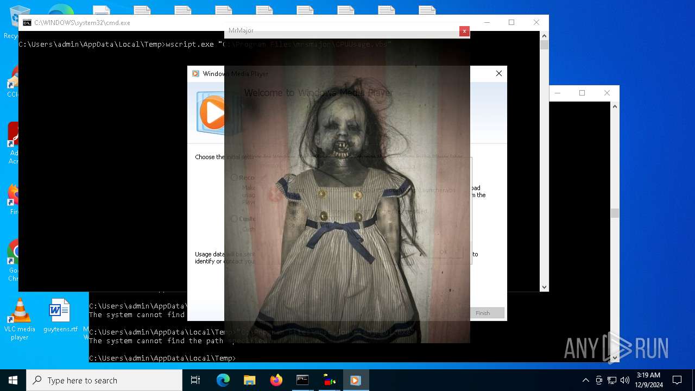Switch to Windows Media Player taskbar item
Image resolution: width=695 pixels, height=391 pixels.
coord(356,380)
